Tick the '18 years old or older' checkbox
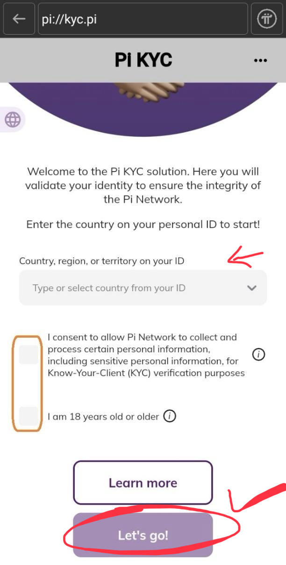Image resolution: width=286 pixels, height=565 pixels. click(28, 416)
